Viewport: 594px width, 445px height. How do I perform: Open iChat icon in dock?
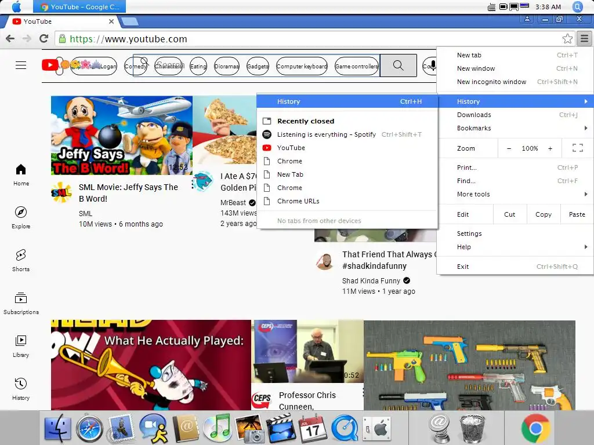153,429
